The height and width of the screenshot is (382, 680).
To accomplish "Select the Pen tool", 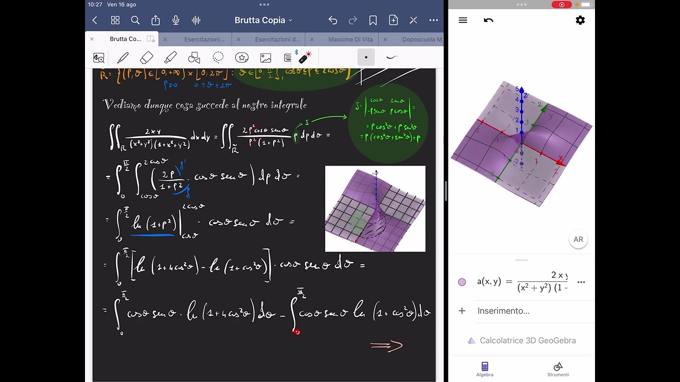I will [x=123, y=58].
